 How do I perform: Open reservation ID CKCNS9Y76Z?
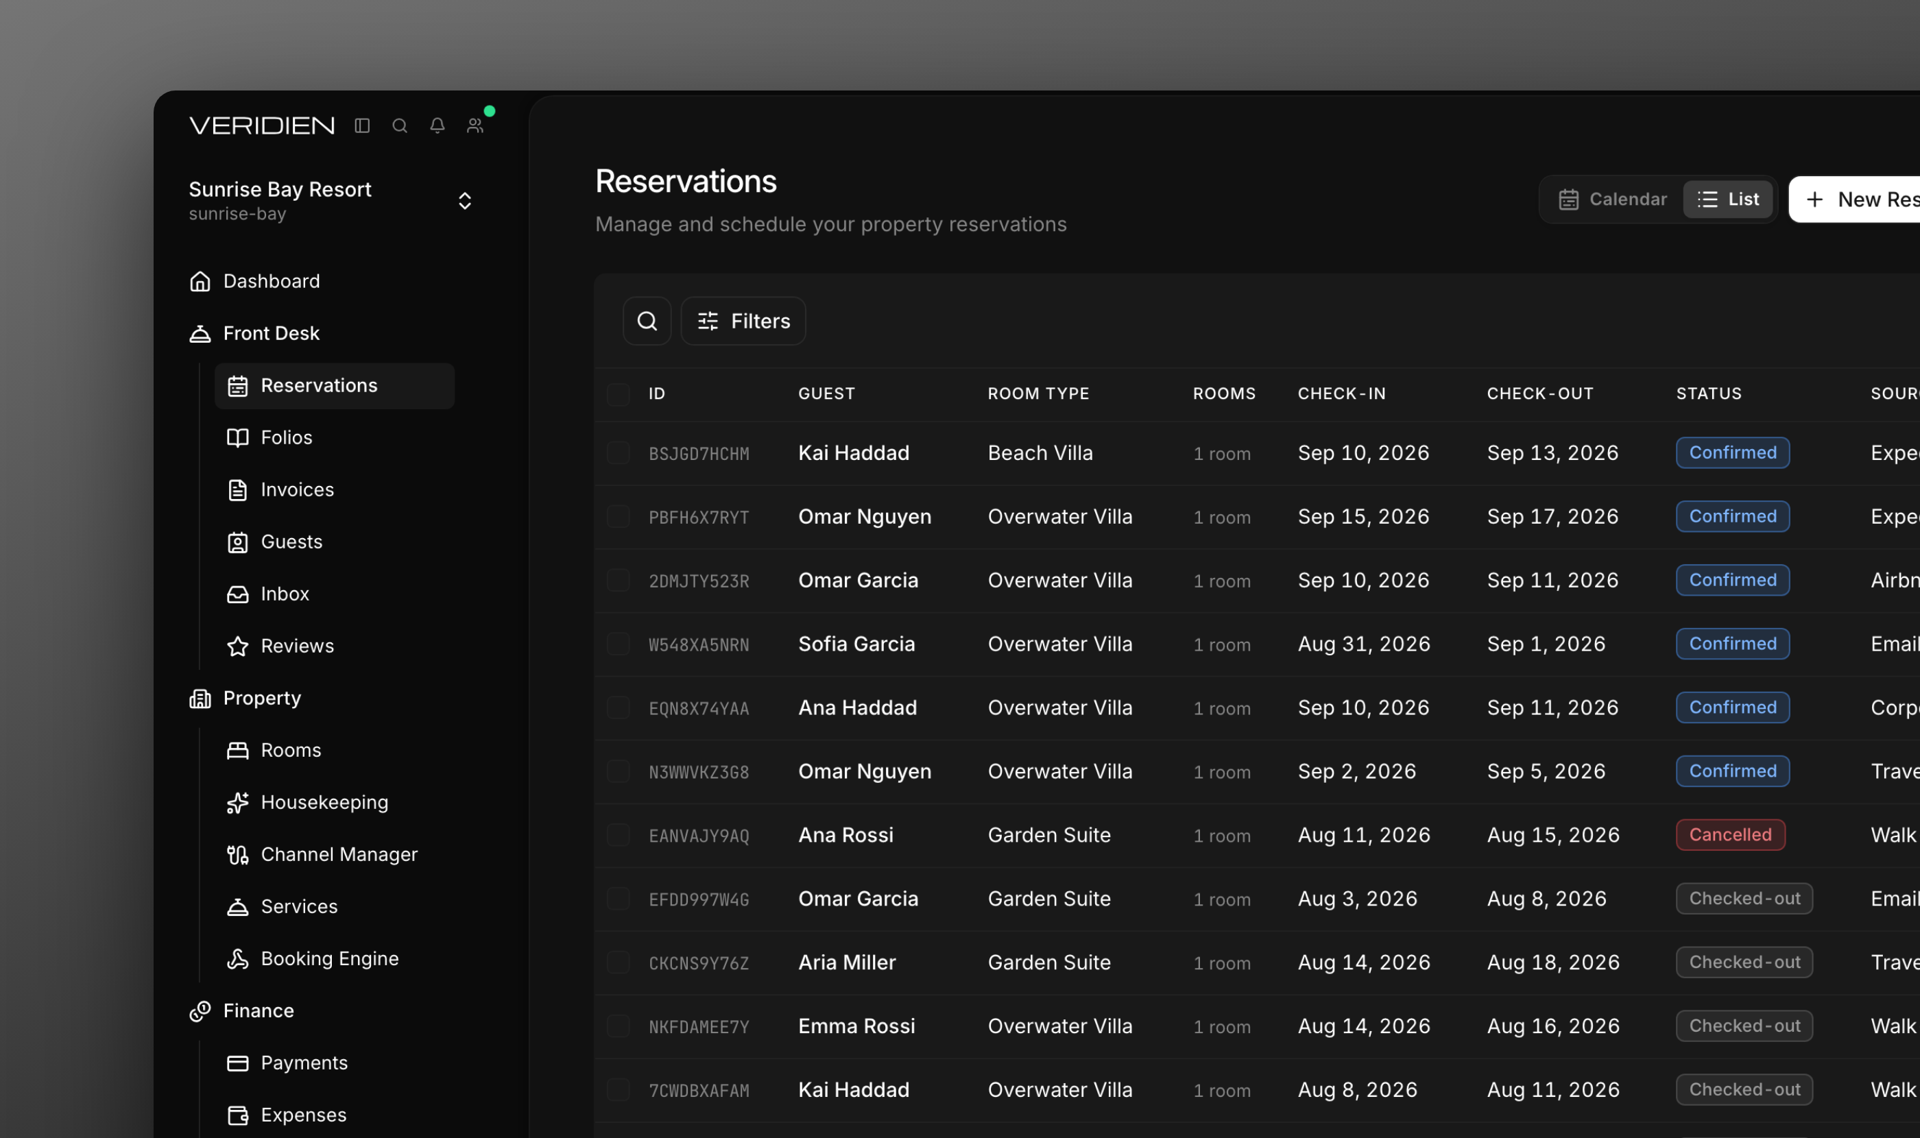698,963
